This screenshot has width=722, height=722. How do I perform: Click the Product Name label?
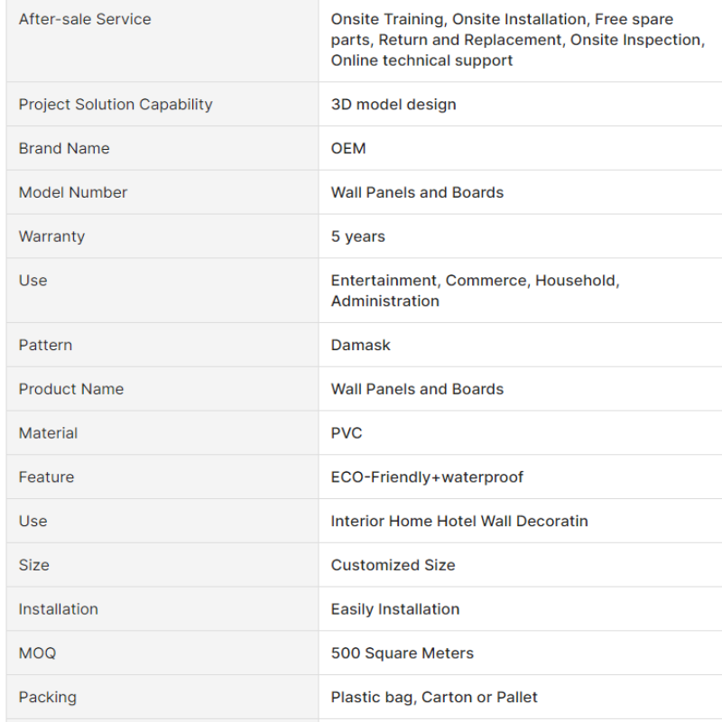click(71, 390)
